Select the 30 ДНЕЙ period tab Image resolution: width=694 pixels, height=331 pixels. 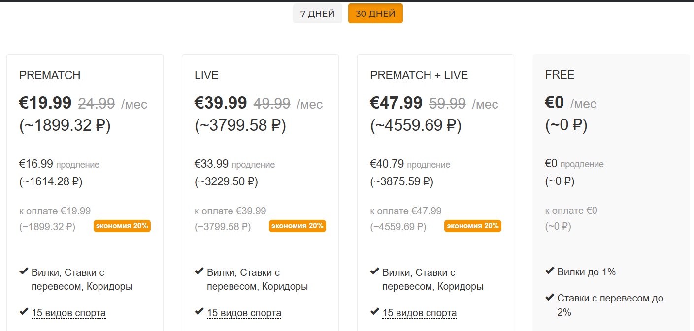[375, 14]
